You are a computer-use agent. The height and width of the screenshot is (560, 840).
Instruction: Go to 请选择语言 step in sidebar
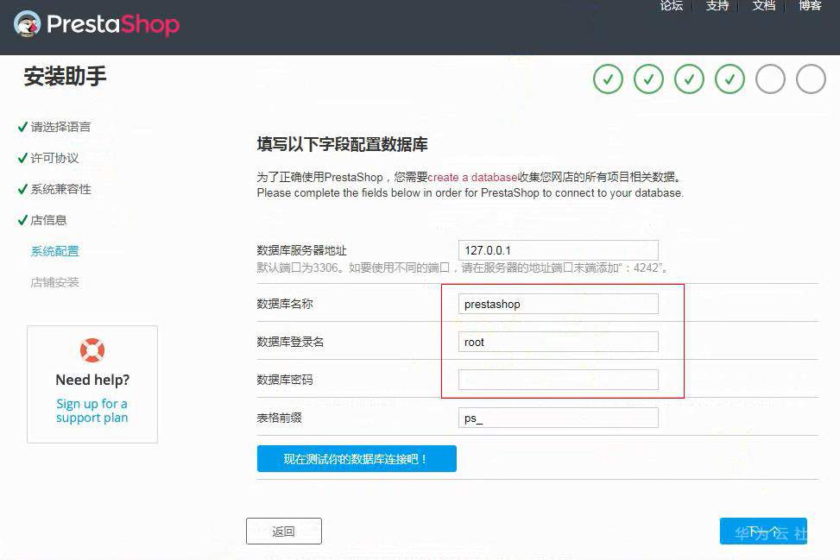pyautogui.click(x=60, y=127)
